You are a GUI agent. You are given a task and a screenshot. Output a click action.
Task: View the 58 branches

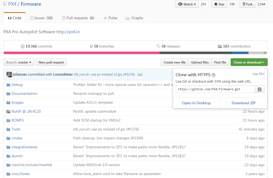click(x=102, y=46)
